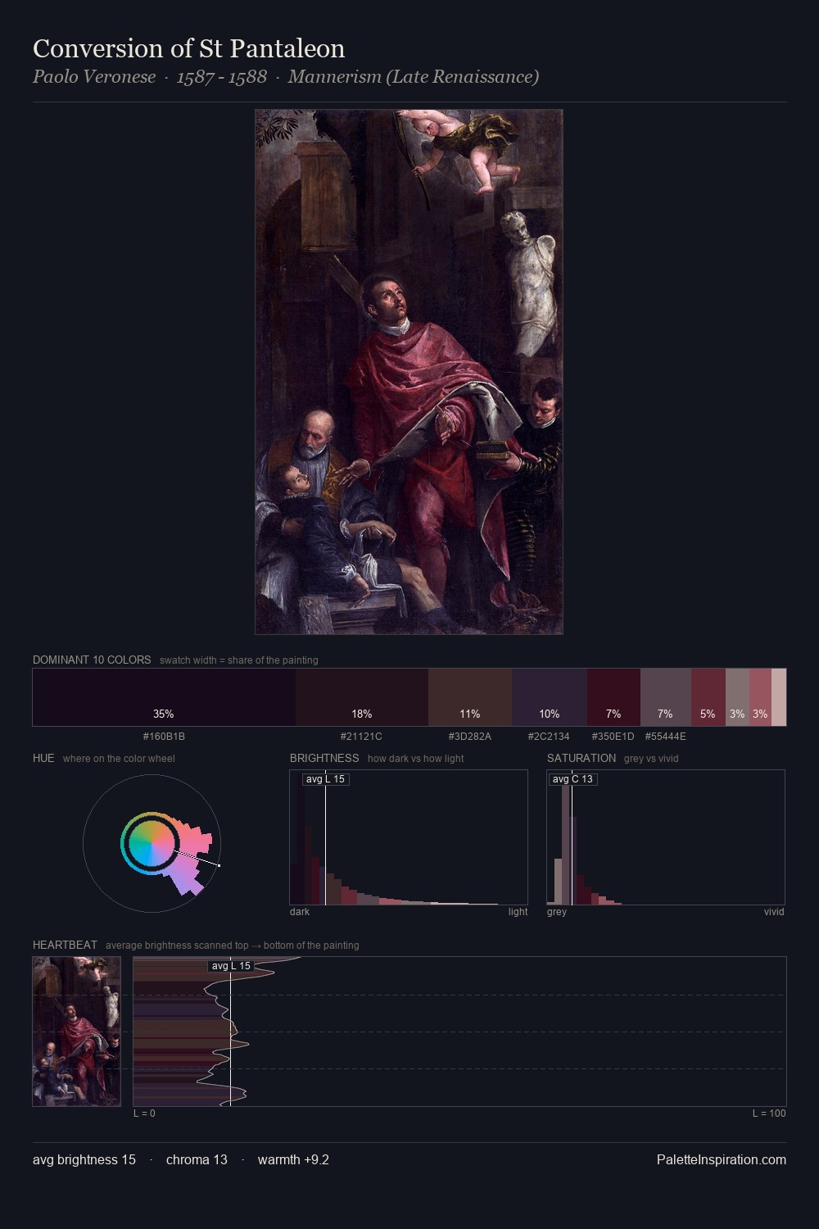This screenshot has height=1229, width=819.
Task: Click 'grey vs vivid' caption
Action: [x=651, y=759]
